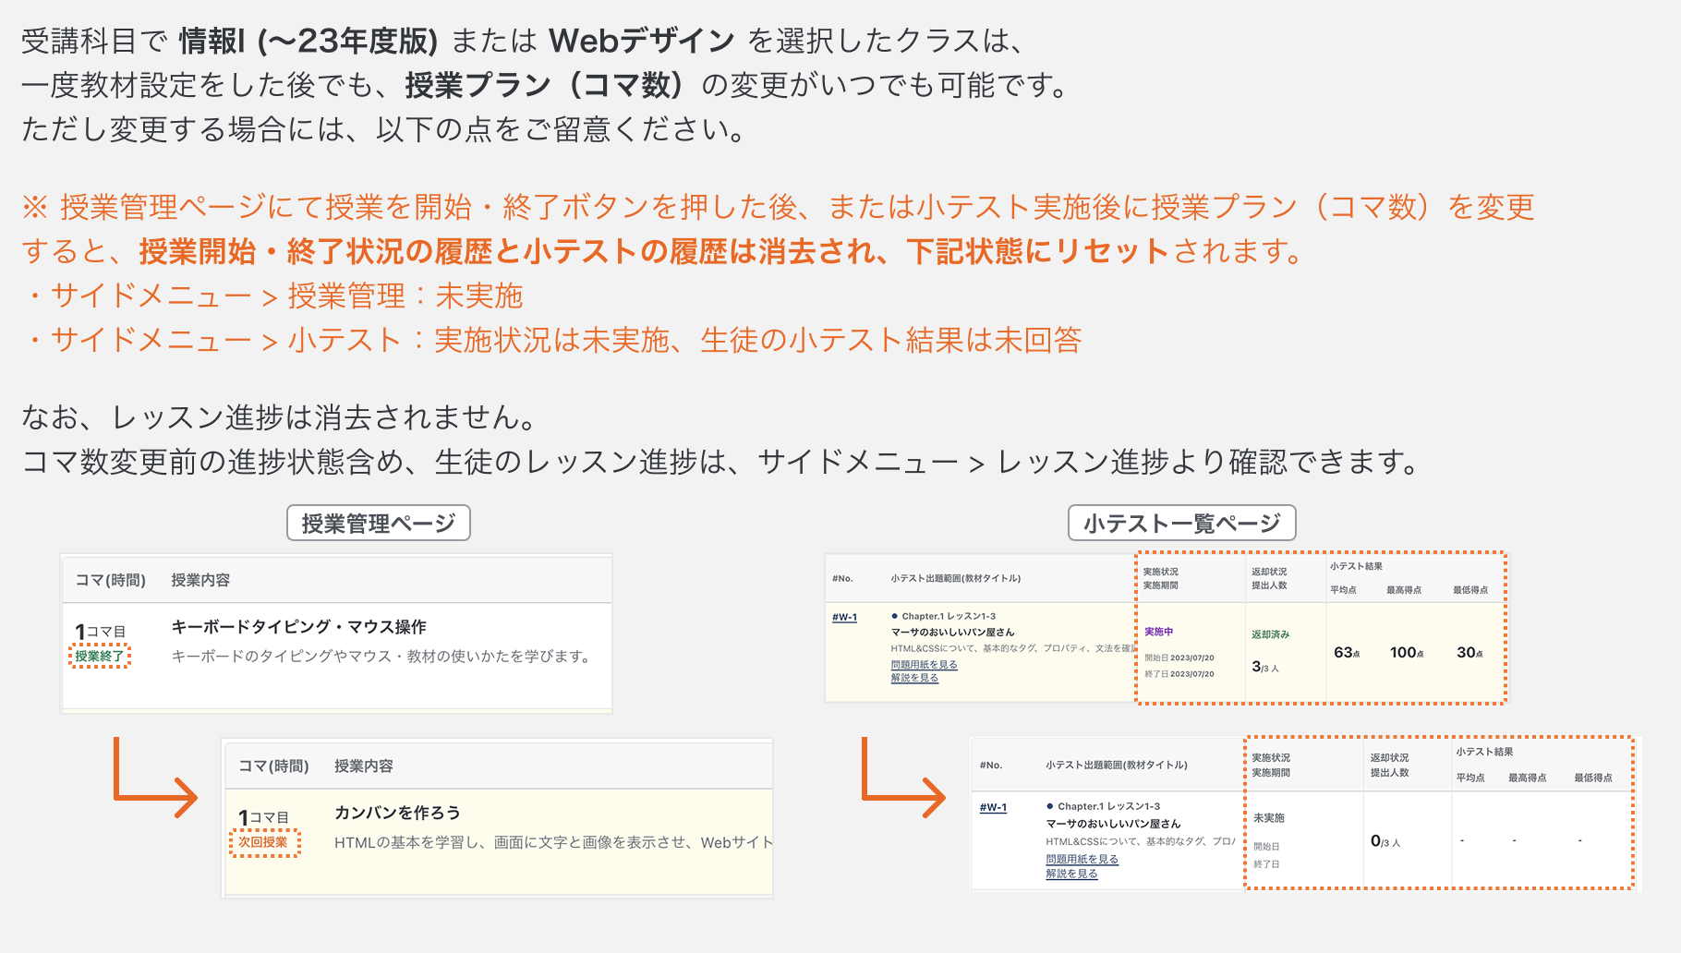
Task: Select the 授業終了 status under 1コマ目
Action: tap(99, 657)
